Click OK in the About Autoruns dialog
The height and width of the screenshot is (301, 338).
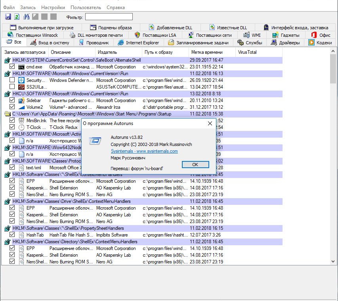click(195, 165)
